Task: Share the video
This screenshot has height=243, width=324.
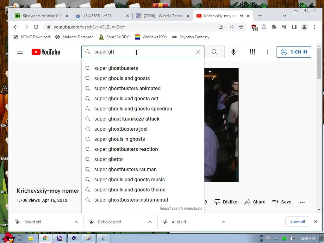Action: pyautogui.click(x=255, y=202)
